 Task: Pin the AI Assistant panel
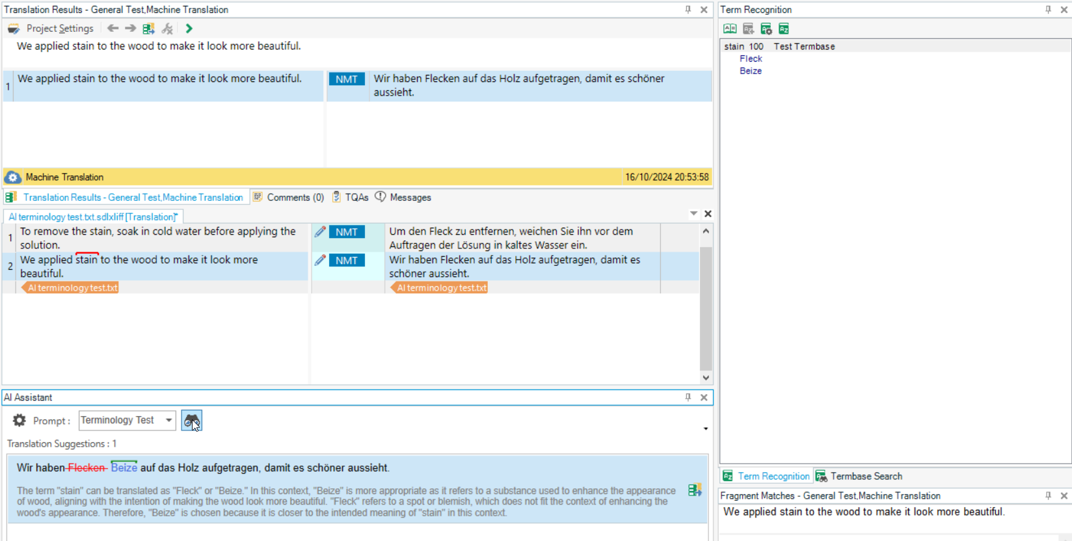(x=688, y=397)
